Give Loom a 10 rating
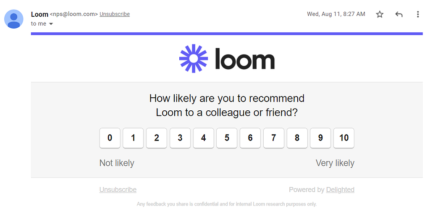Screen dimensions: 430x211 coord(344,138)
